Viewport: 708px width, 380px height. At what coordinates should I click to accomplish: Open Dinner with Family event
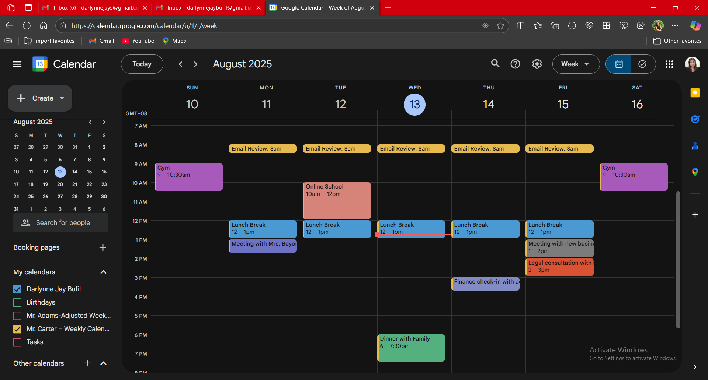click(x=411, y=348)
